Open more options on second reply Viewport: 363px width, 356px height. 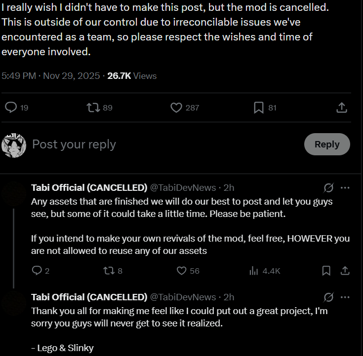click(x=345, y=297)
